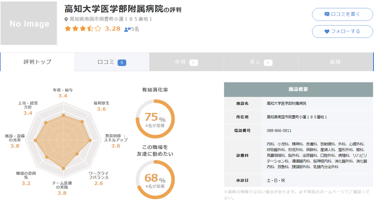Click the 職場の雰囲気 score 3.2
The height and width of the screenshot is (202, 374).
pyautogui.click(x=26, y=183)
